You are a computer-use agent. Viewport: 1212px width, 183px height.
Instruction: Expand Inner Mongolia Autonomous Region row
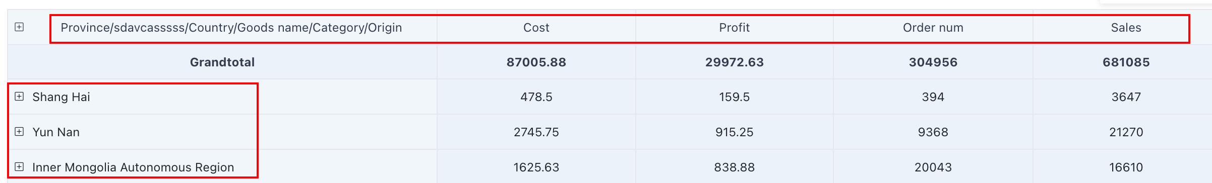pyautogui.click(x=19, y=167)
